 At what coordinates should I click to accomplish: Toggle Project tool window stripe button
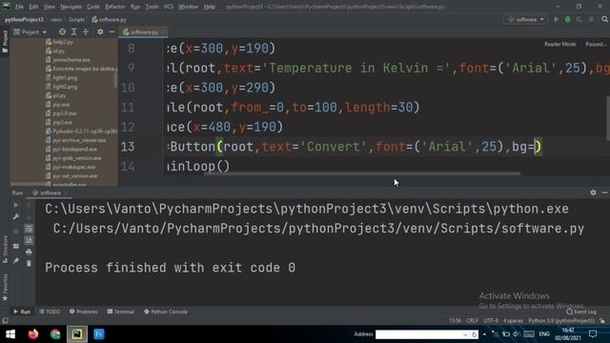(5, 42)
